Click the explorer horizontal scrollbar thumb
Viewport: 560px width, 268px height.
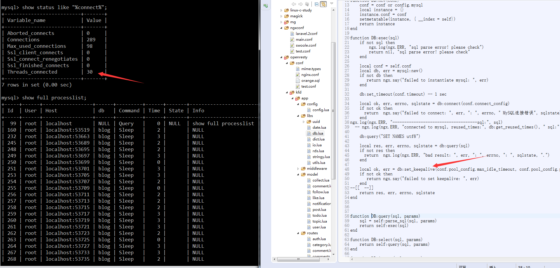298,259
